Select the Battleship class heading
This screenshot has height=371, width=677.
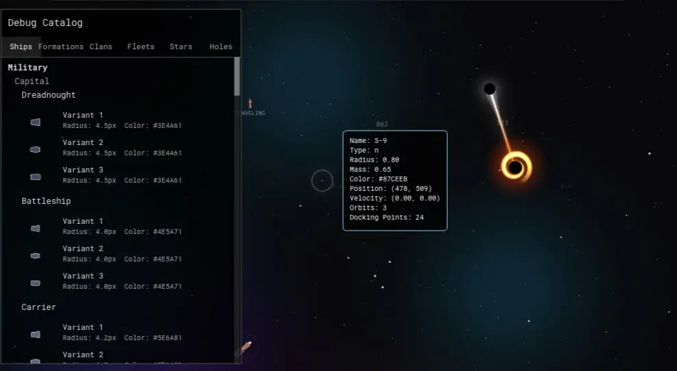click(x=46, y=201)
